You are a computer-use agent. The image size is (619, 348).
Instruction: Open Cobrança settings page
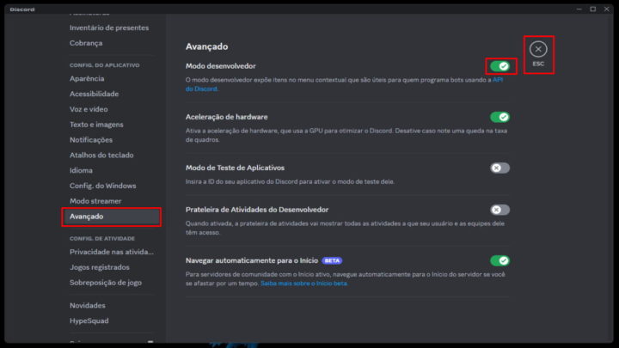(x=86, y=43)
